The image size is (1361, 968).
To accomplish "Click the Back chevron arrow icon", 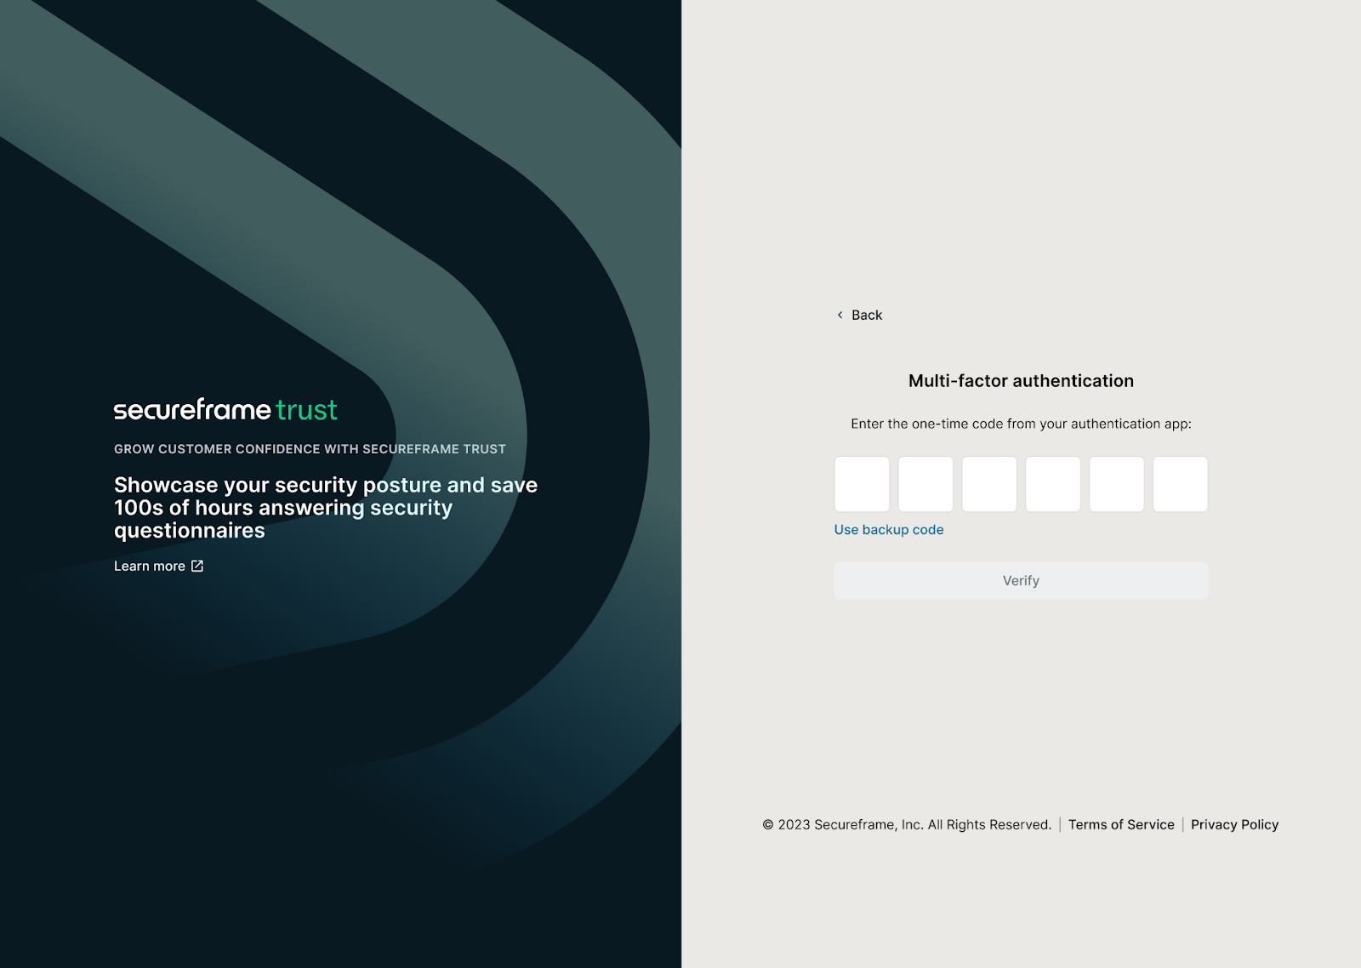I will coord(840,315).
